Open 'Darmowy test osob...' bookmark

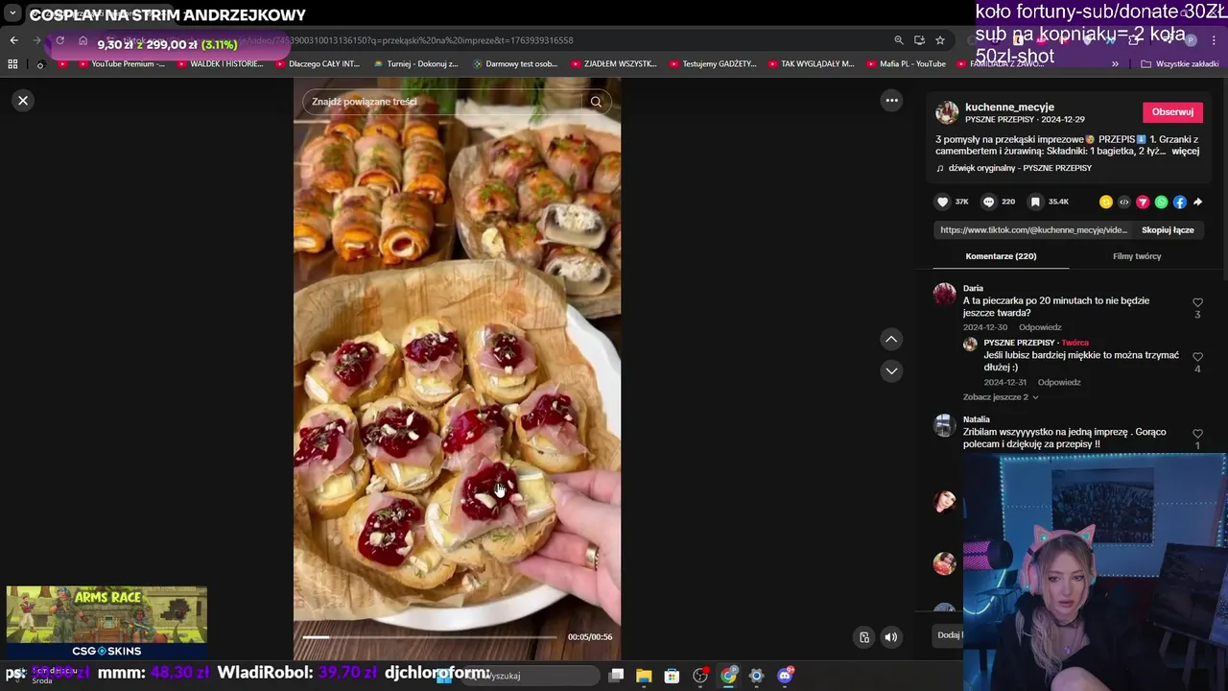point(515,64)
